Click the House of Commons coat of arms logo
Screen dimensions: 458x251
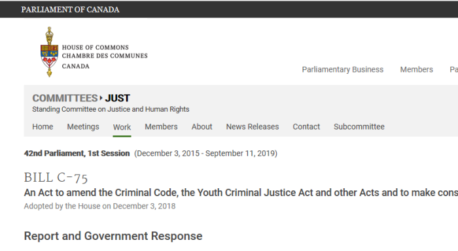coord(49,52)
